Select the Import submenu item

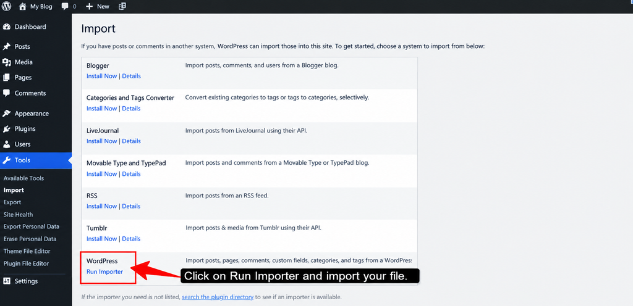(x=14, y=190)
